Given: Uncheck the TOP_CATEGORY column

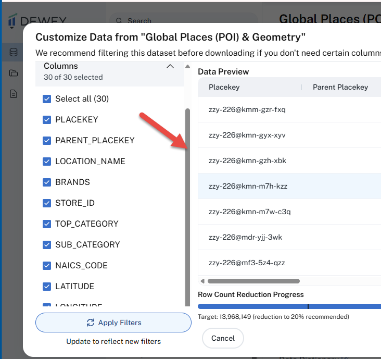Looking at the screenshot, I should (x=47, y=224).
